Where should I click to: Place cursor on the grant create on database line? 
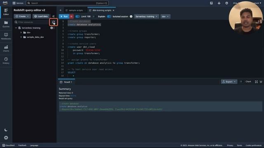[104, 63]
